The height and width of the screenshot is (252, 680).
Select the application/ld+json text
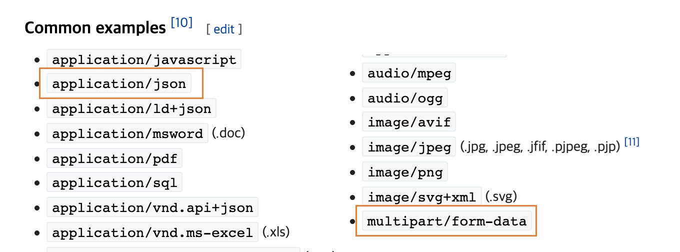tap(131, 108)
